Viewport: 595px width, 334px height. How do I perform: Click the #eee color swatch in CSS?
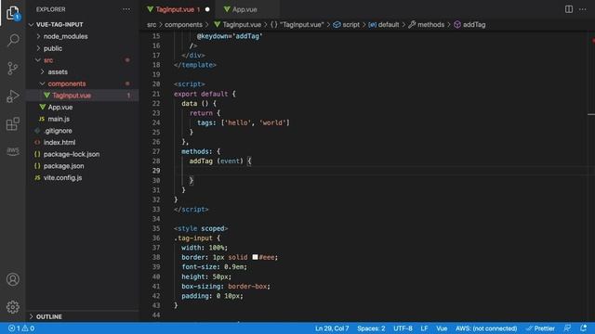[x=255, y=257]
